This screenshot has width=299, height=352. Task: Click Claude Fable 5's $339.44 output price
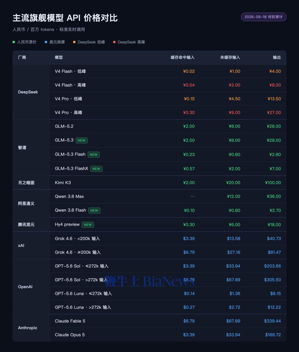pos(272,321)
